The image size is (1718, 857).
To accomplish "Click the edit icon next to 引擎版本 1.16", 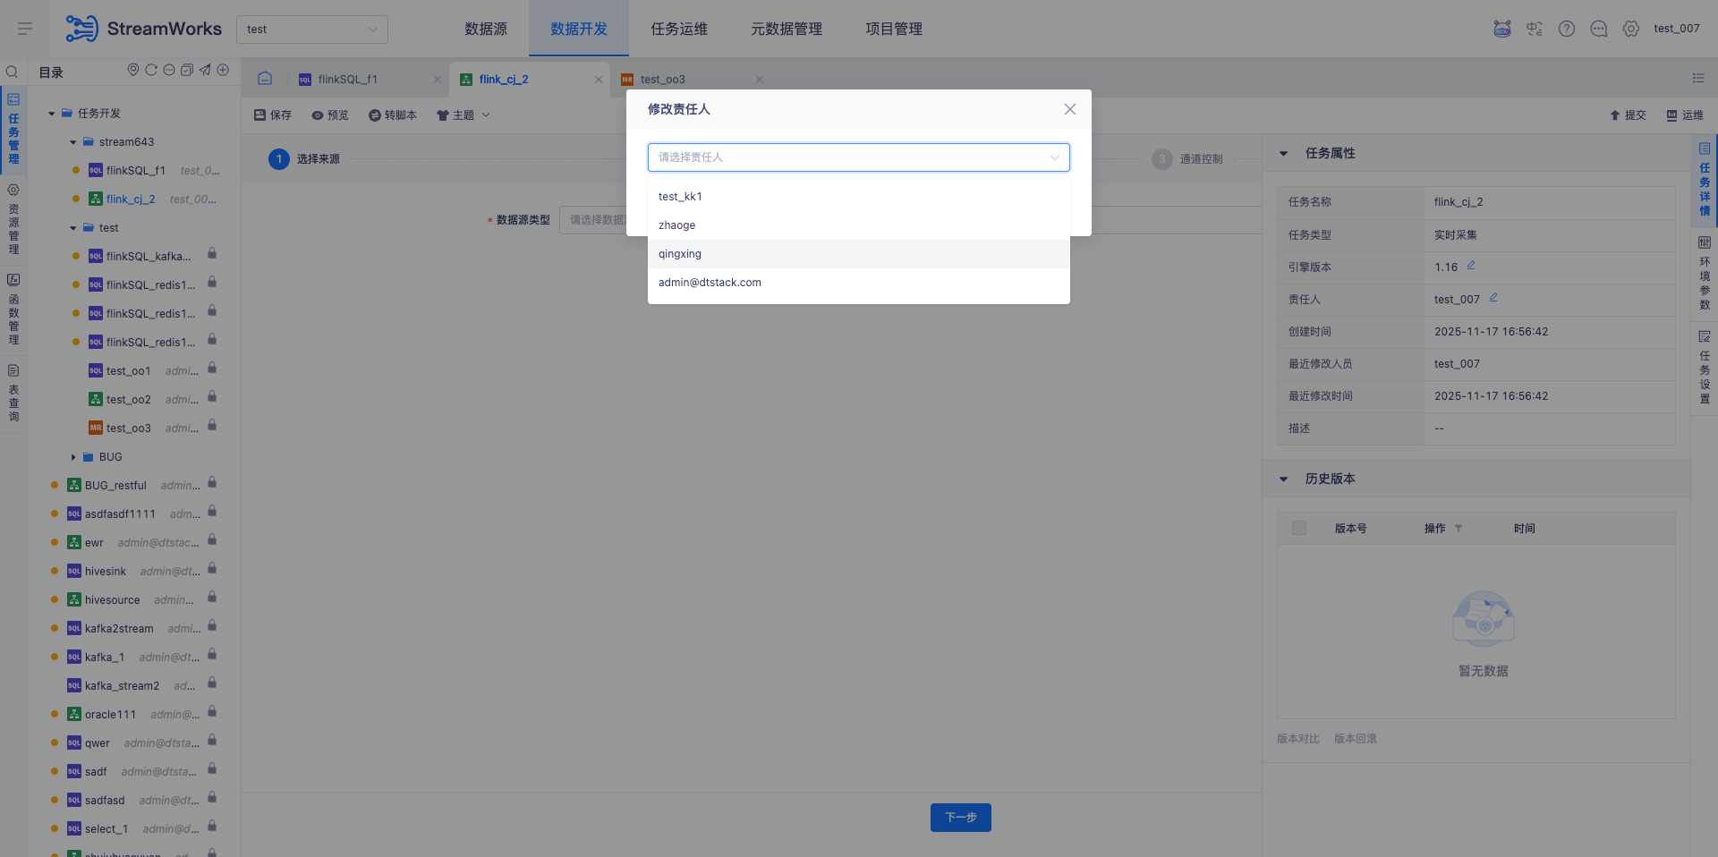I will coord(1471,266).
